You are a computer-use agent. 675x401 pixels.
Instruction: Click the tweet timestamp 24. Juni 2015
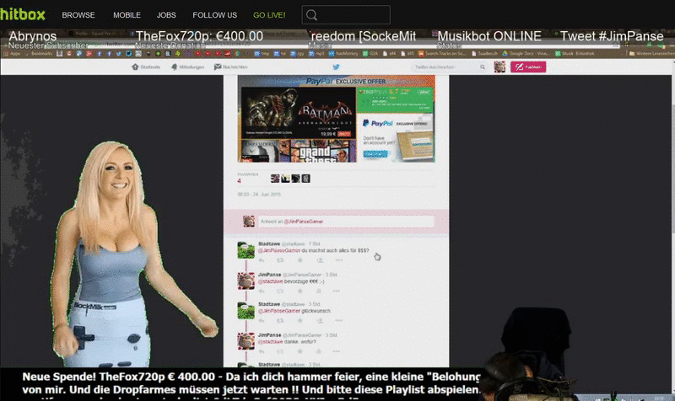click(x=259, y=195)
